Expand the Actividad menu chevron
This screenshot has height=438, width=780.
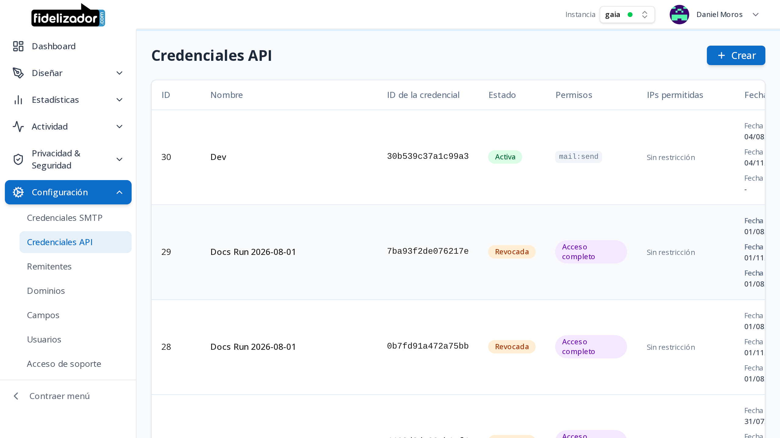coord(119,127)
